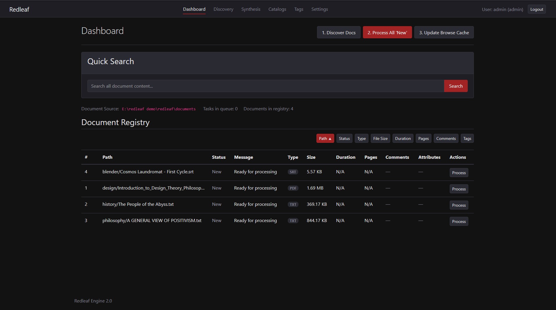
Task: Switch to the Synthesis tab
Action: pos(251,9)
